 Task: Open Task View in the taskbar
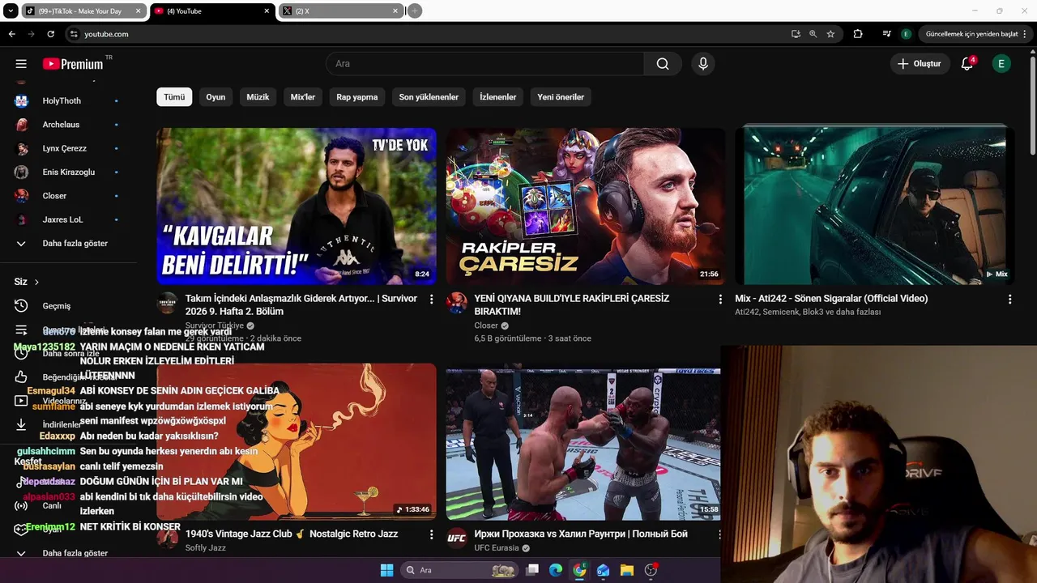point(532,570)
